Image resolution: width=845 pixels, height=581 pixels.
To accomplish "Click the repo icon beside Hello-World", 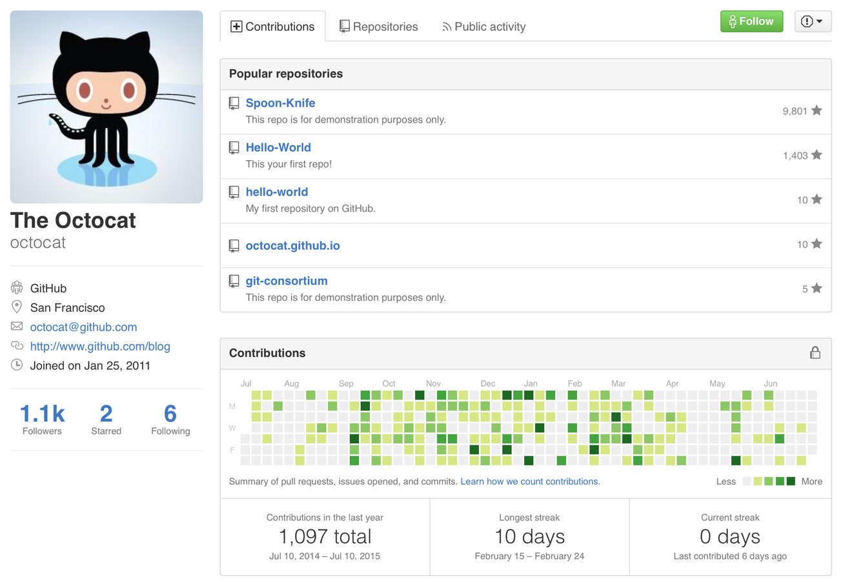I will pyautogui.click(x=234, y=148).
